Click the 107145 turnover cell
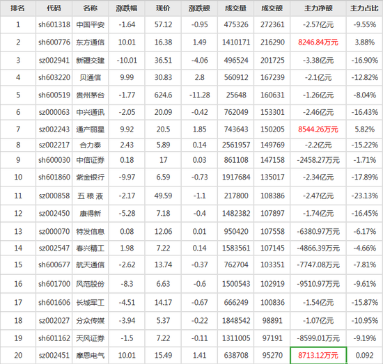This screenshot has width=383, height=364. [x=272, y=248]
